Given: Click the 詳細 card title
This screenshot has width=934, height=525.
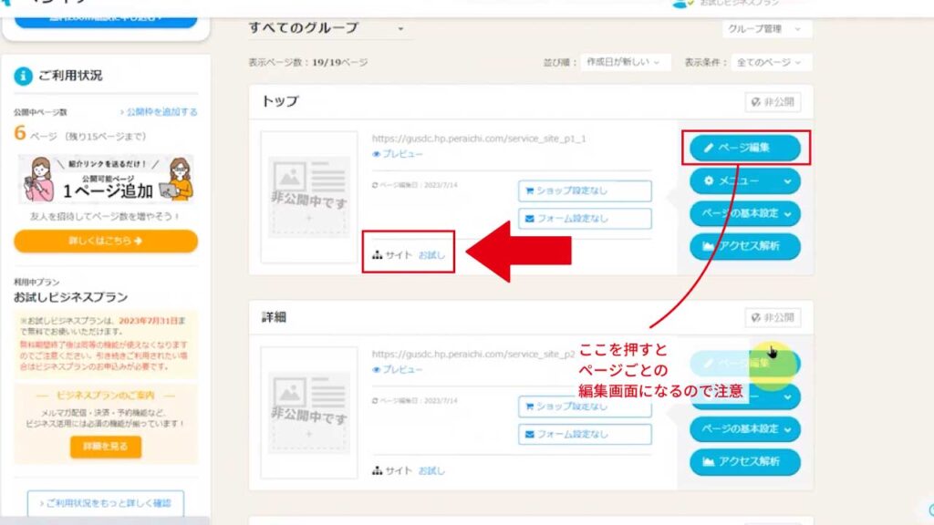Looking at the screenshot, I should coord(274,317).
